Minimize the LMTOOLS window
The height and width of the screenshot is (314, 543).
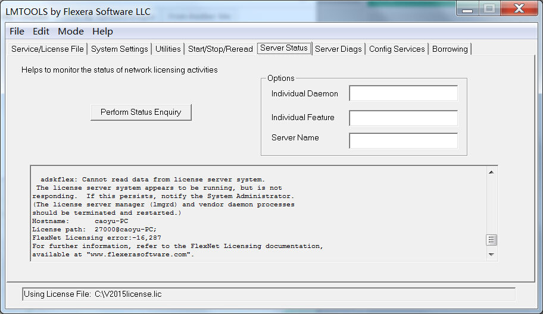tap(467, 9)
